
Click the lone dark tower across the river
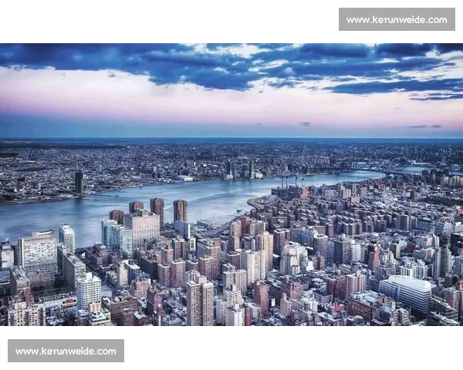tap(79, 182)
